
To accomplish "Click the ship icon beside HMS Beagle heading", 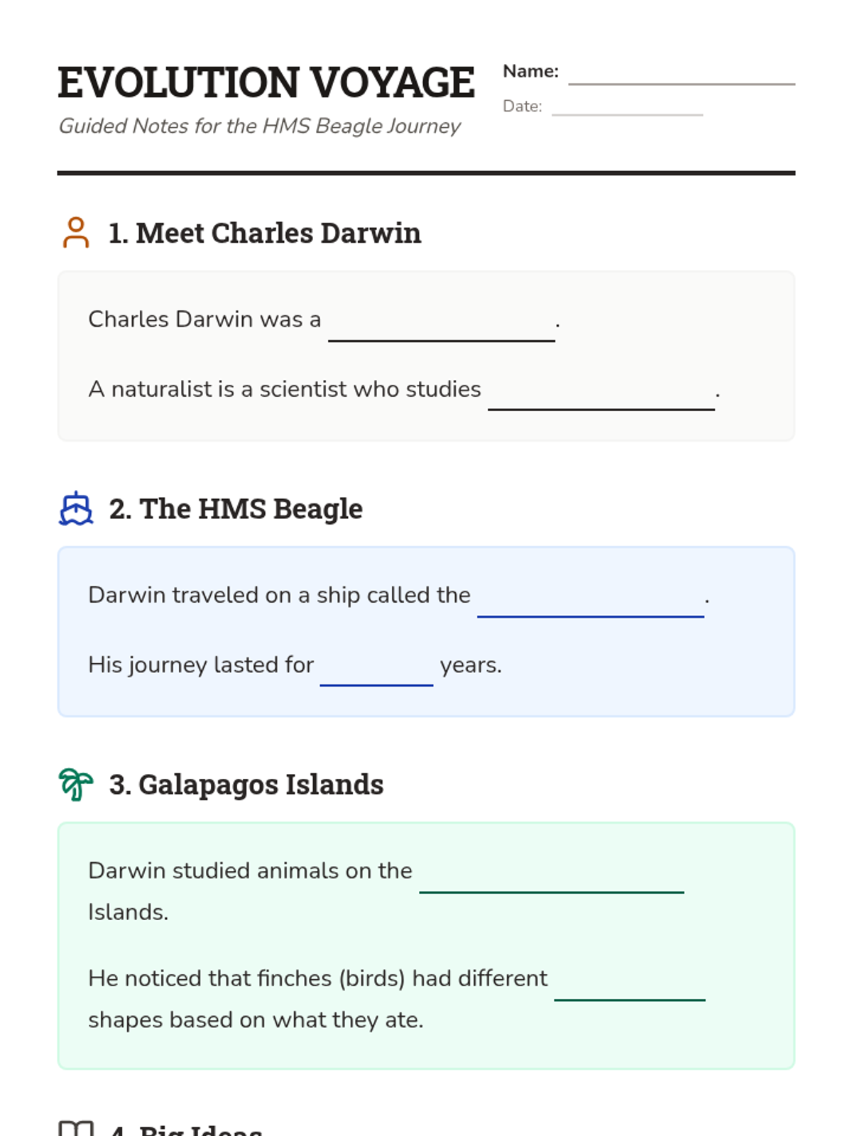I will 76,509.
